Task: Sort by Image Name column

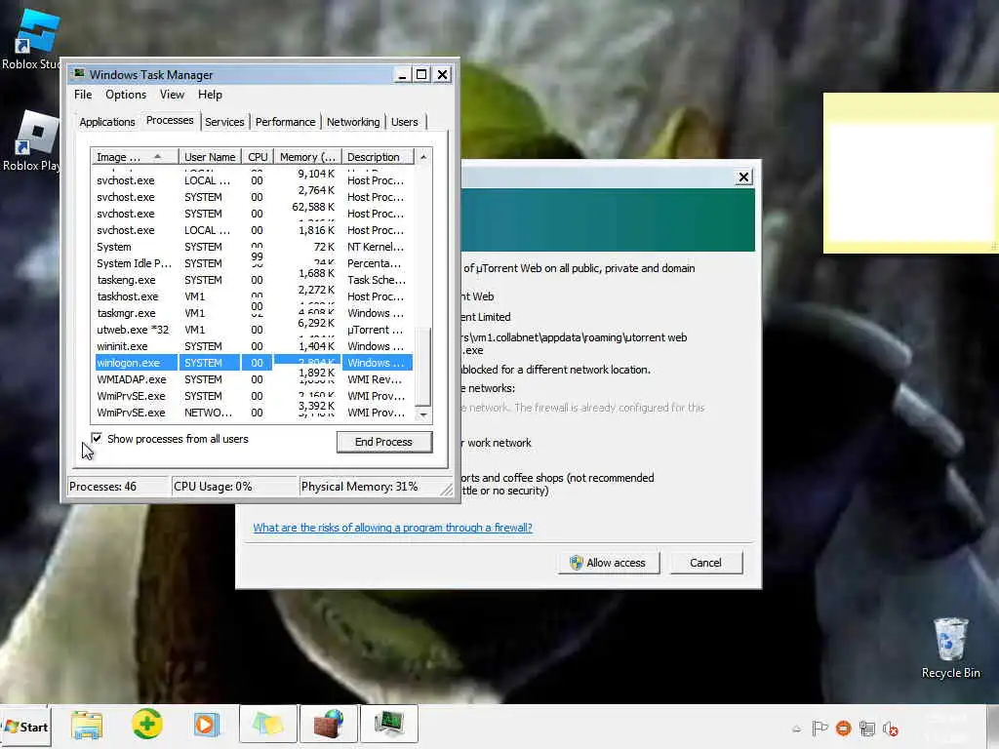Action: (x=135, y=157)
